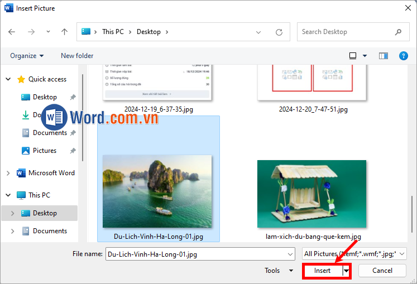Open the Tools menu
This screenshot has width=417, height=284.
click(x=279, y=271)
